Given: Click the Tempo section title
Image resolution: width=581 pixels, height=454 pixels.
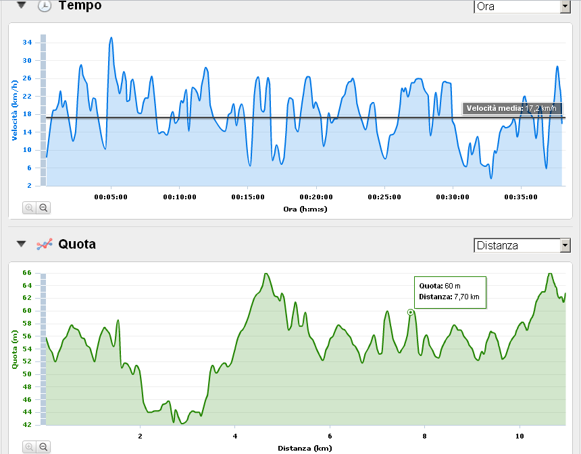Looking at the screenshot, I should (80, 6).
